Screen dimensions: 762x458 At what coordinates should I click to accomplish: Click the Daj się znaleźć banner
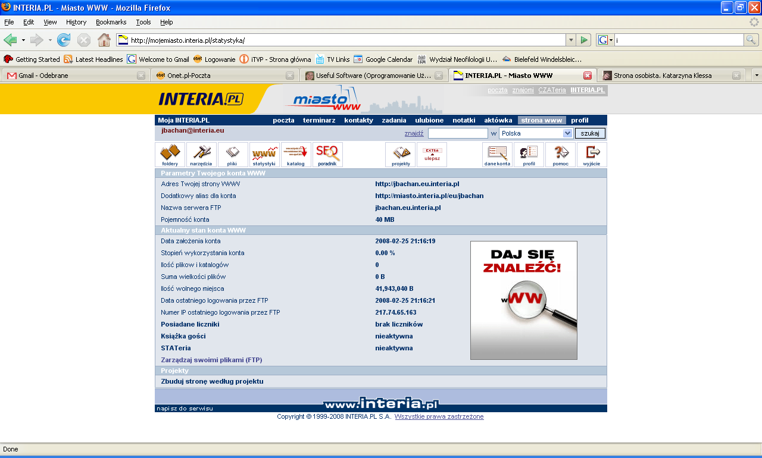(x=524, y=300)
